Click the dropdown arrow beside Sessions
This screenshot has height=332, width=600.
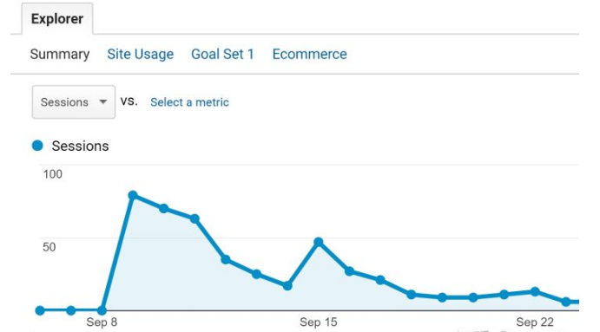(x=103, y=102)
